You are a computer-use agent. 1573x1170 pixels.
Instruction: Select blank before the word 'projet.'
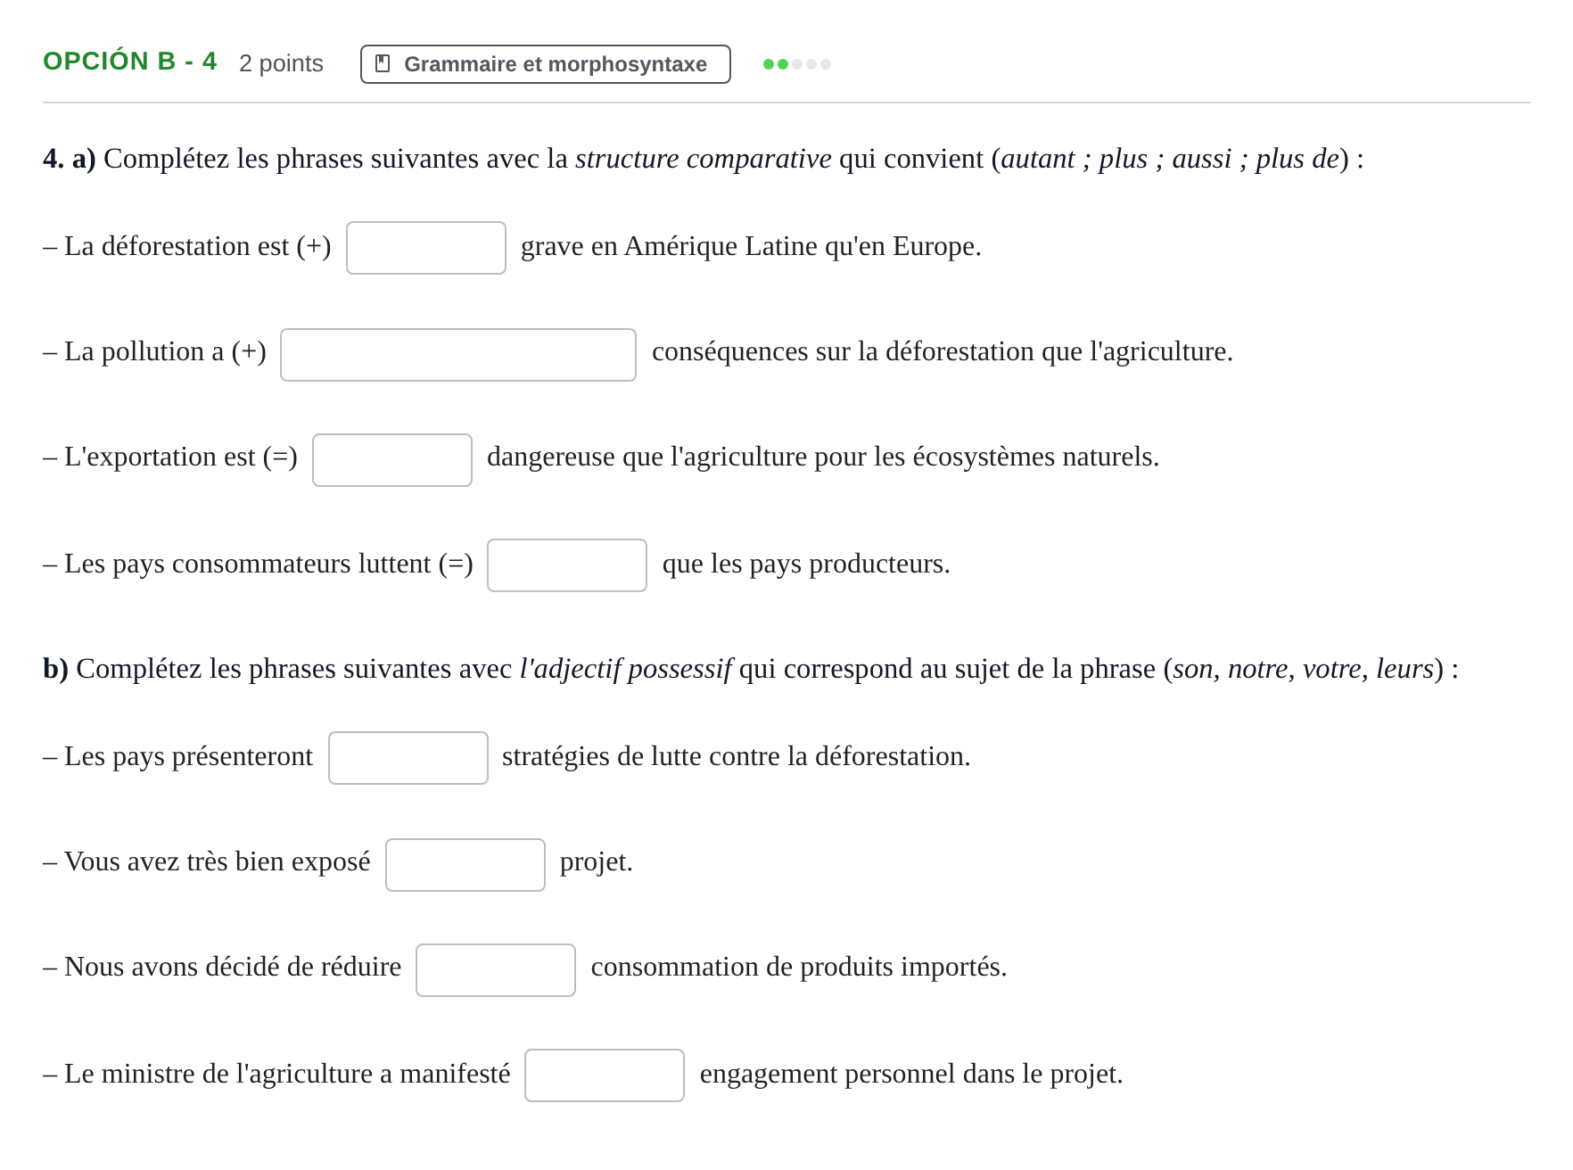465,865
